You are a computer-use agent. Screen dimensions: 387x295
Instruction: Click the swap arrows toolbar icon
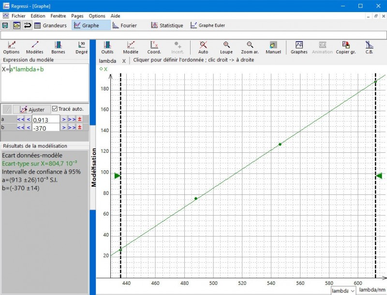28,26
